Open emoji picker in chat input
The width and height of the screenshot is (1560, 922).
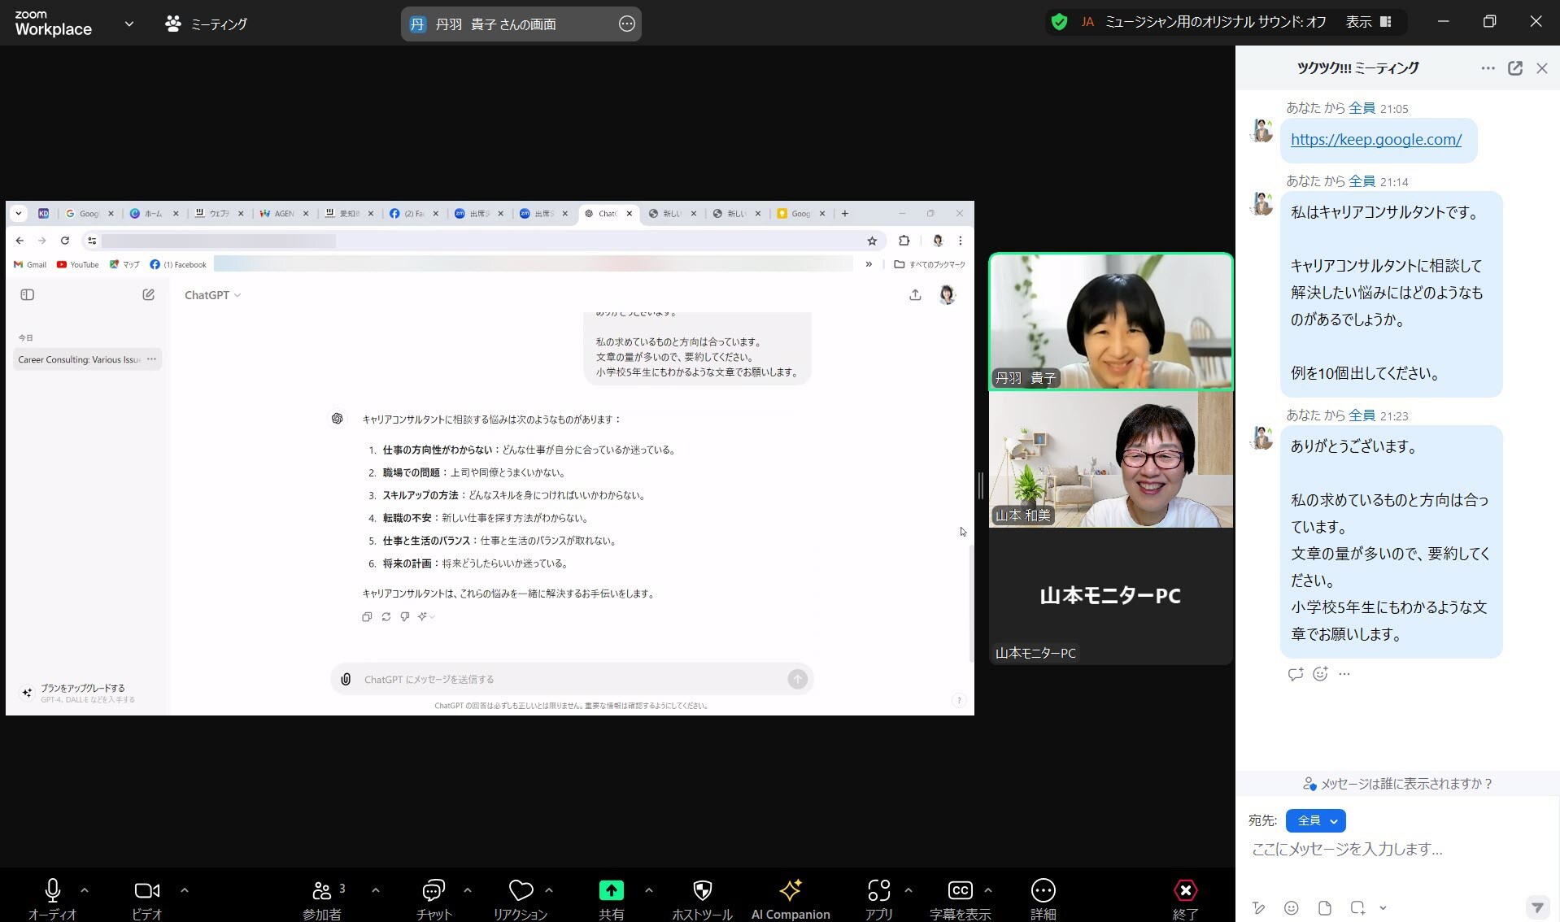1291,908
